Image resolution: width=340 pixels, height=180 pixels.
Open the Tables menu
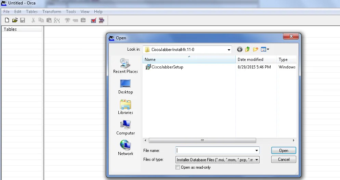click(32, 12)
